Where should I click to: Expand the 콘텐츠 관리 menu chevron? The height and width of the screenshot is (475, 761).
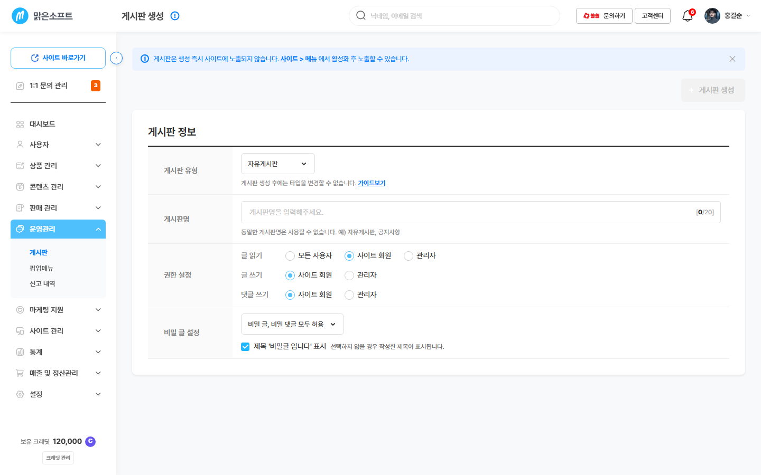(98, 187)
